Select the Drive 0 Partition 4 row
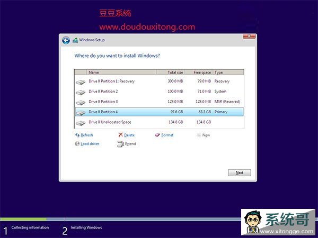318x238 pixels. point(159,112)
